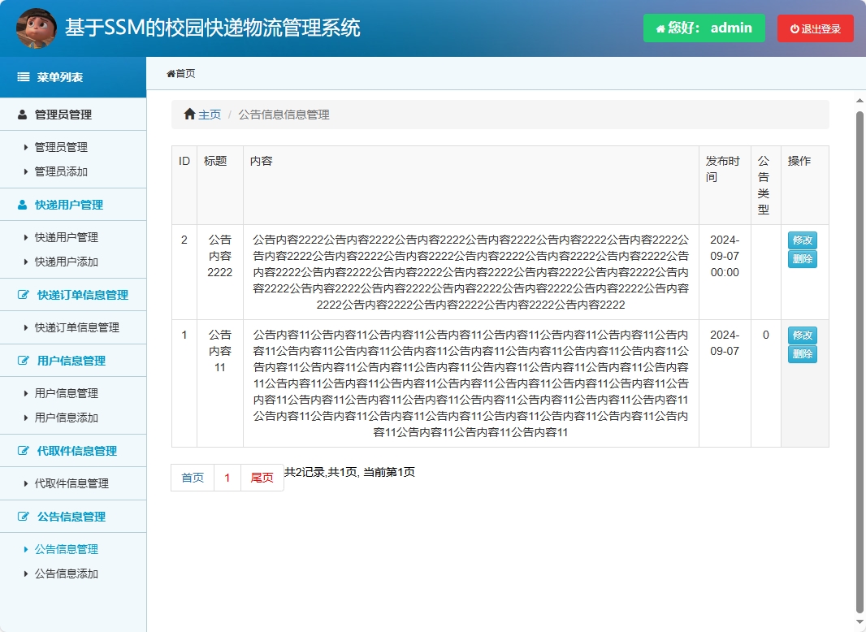866x632 pixels.
Task: Click the edit icon beside 快递订单信息管理
Action: (22, 294)
